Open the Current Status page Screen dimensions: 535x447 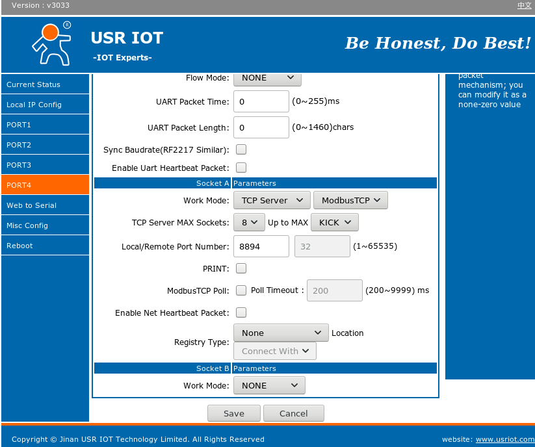tap(45, 84)
